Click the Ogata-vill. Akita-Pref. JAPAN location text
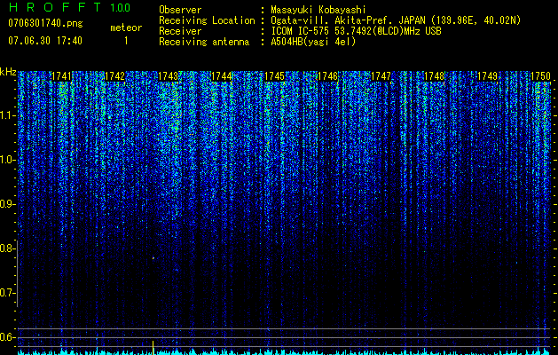558x355 pixels. (395, 20)
